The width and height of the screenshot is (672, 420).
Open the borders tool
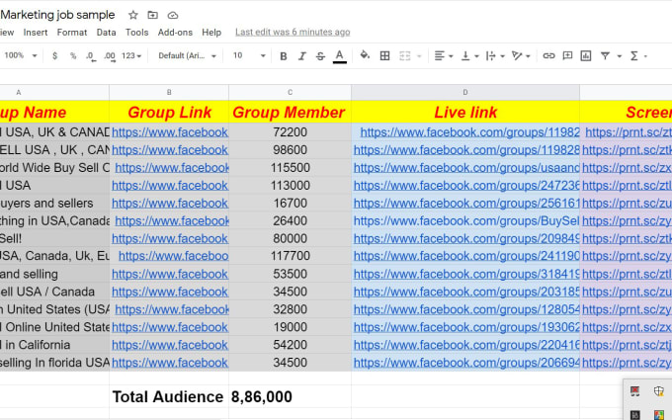click(384, 55)
